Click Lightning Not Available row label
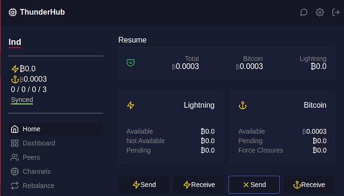This screenshot has height=196, width=344. pos(146,141)
